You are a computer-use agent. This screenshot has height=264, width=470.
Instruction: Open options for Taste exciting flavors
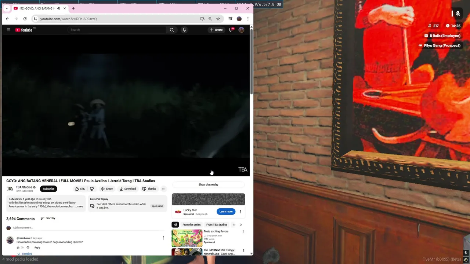[243, 232]
